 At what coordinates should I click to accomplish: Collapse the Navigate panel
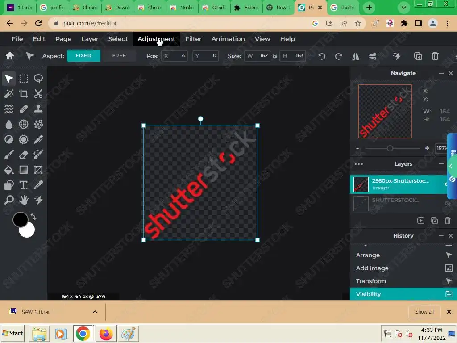[441, 73]
